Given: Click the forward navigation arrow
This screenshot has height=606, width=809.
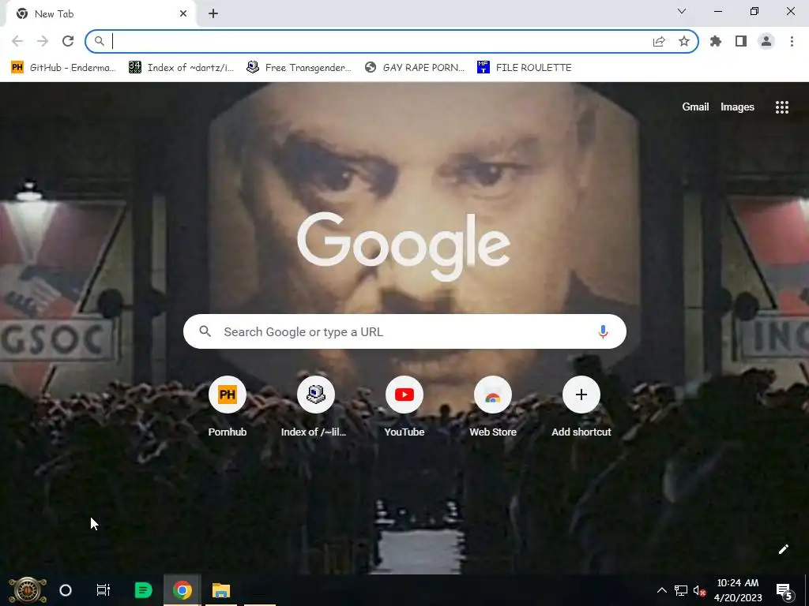Looking at the screenshot, I should pyautogui.click(x=43, y=41).
